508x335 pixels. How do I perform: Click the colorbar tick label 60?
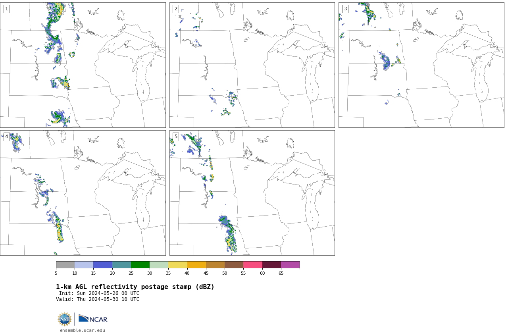(262, 273)
